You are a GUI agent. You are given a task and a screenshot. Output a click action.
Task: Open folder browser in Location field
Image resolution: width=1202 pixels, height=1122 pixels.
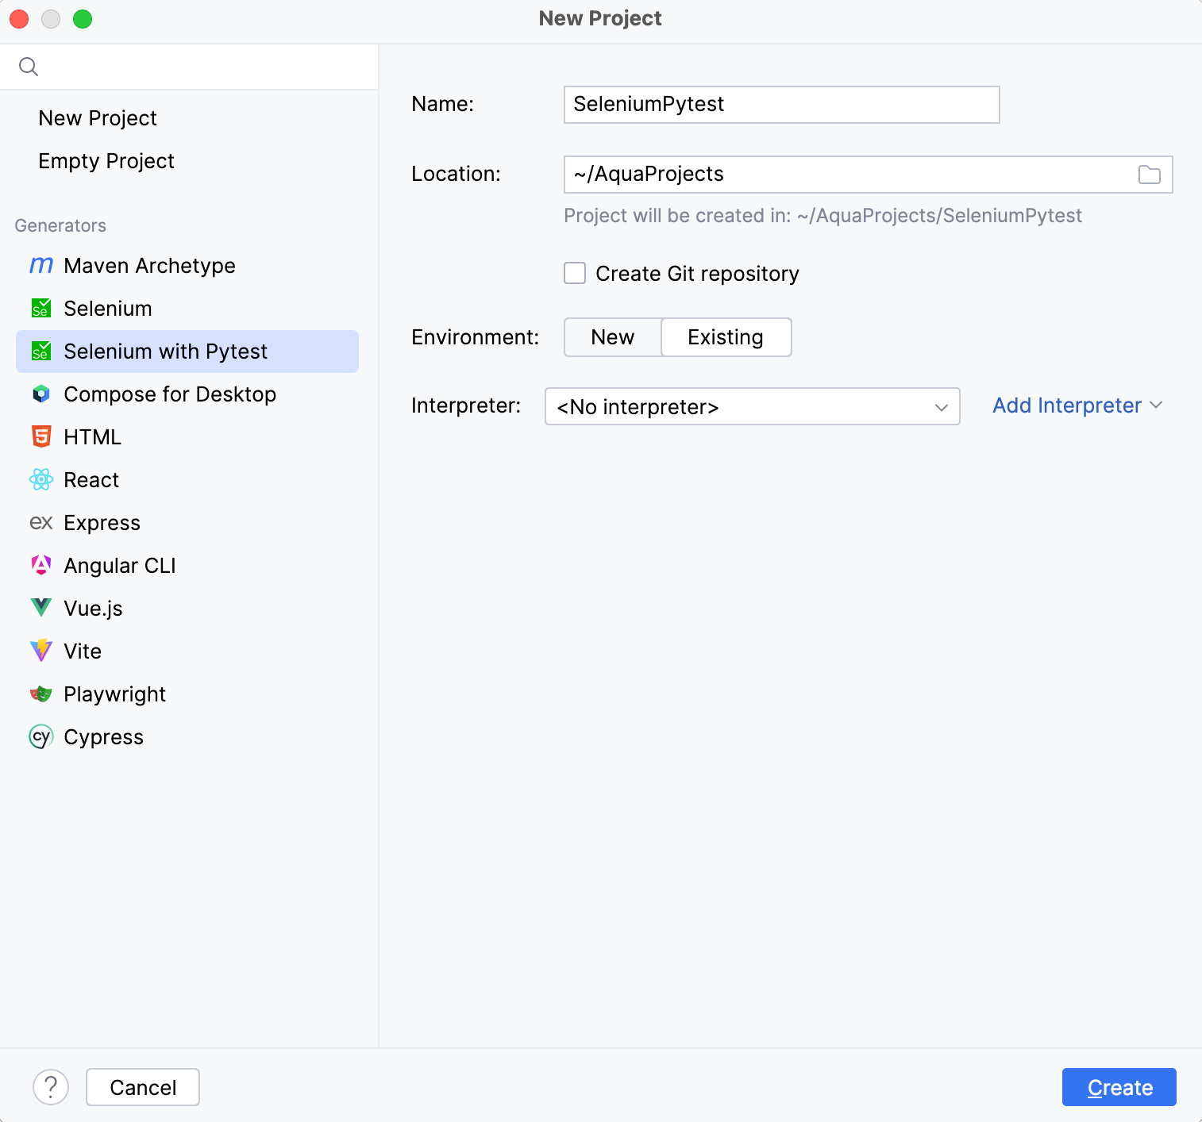[1149, 175]
